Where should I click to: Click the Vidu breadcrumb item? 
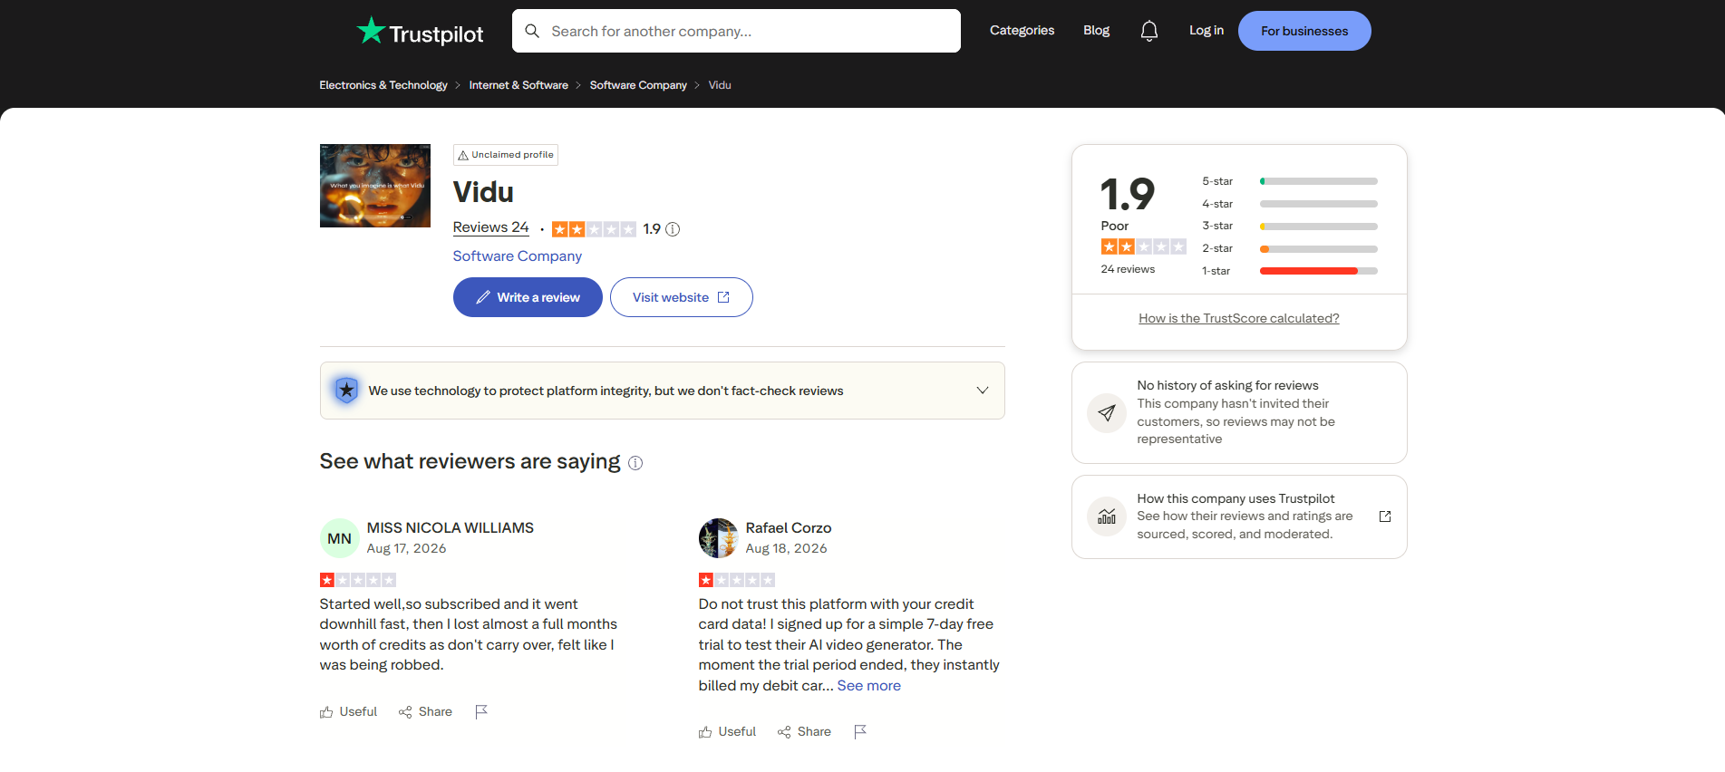[720, 85]
